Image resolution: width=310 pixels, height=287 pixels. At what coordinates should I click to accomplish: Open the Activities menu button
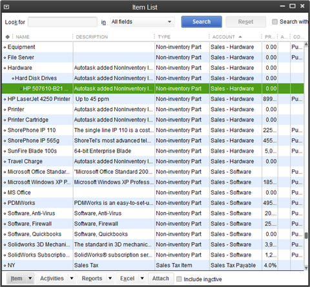(x=52, y=279)
